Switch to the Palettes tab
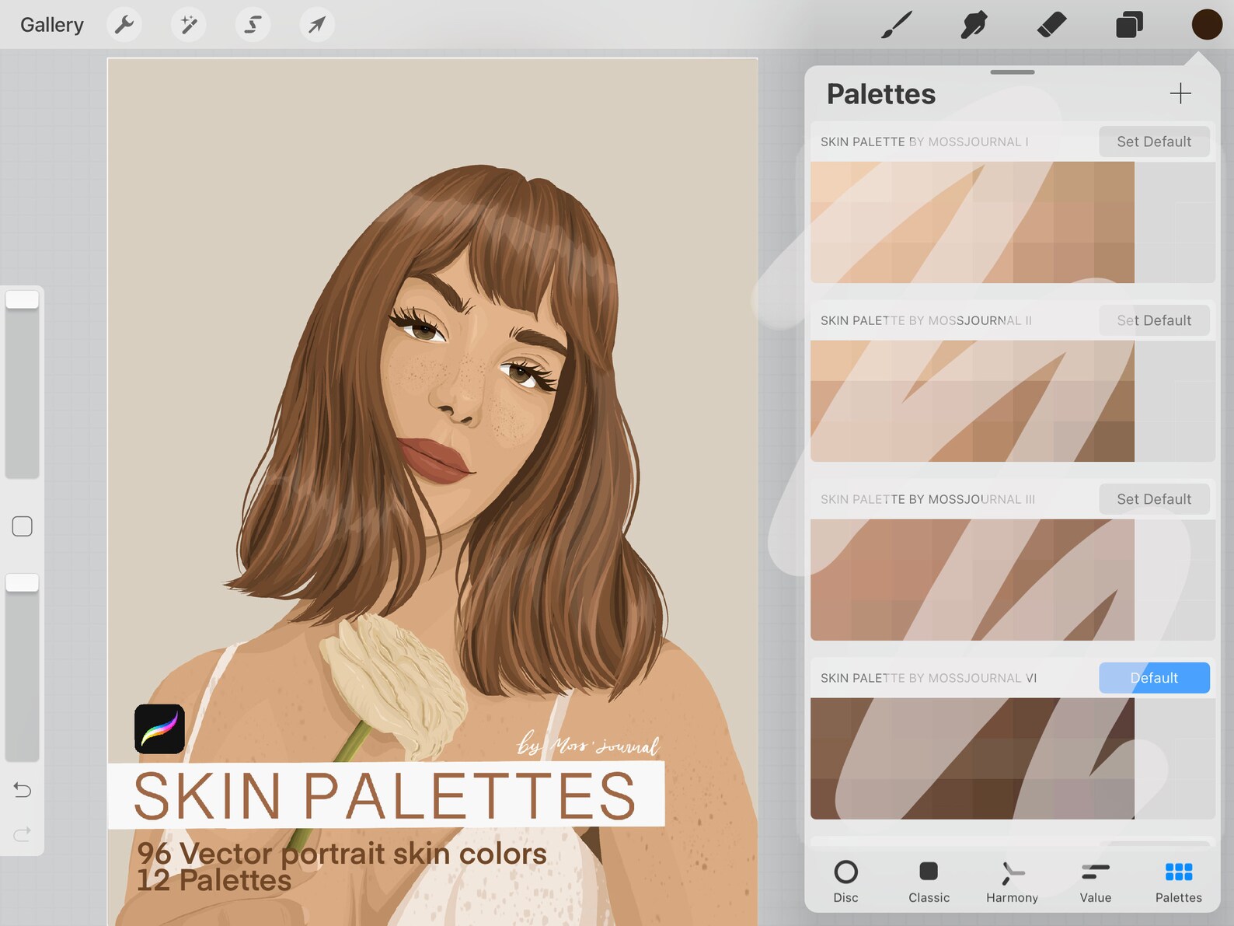This screenshot has height=926, width=1234. pyautogui.click(x=1178, y=881)
